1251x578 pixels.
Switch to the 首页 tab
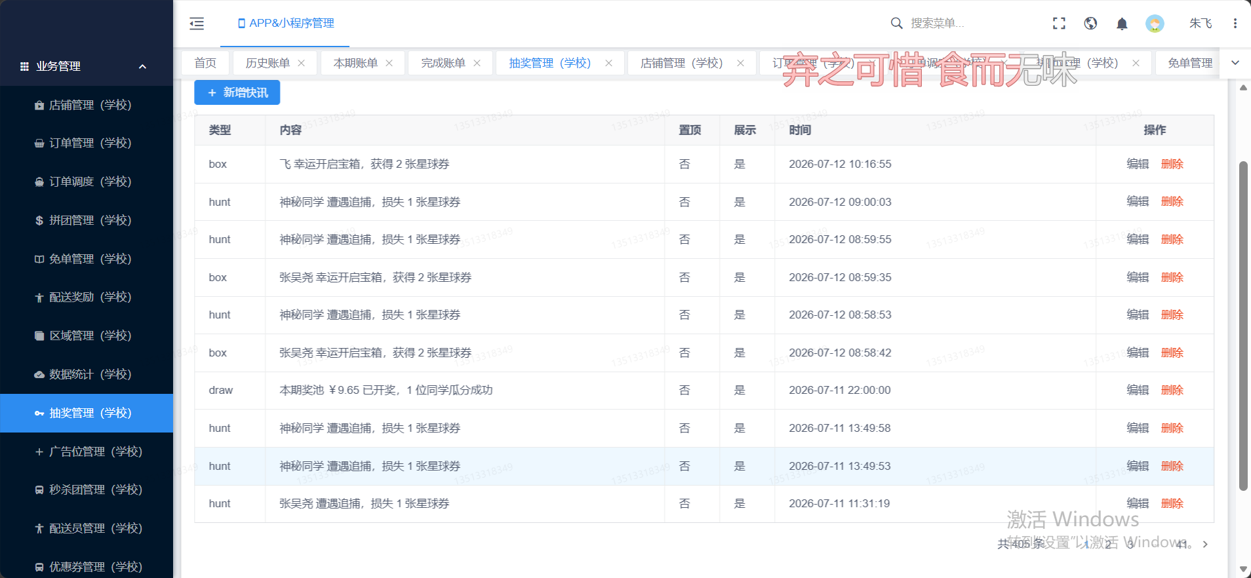pos(205,63)
